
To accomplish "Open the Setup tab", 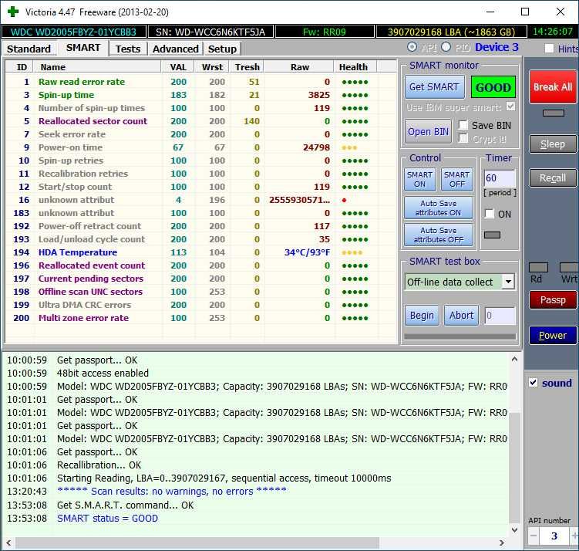I will 222,49.
